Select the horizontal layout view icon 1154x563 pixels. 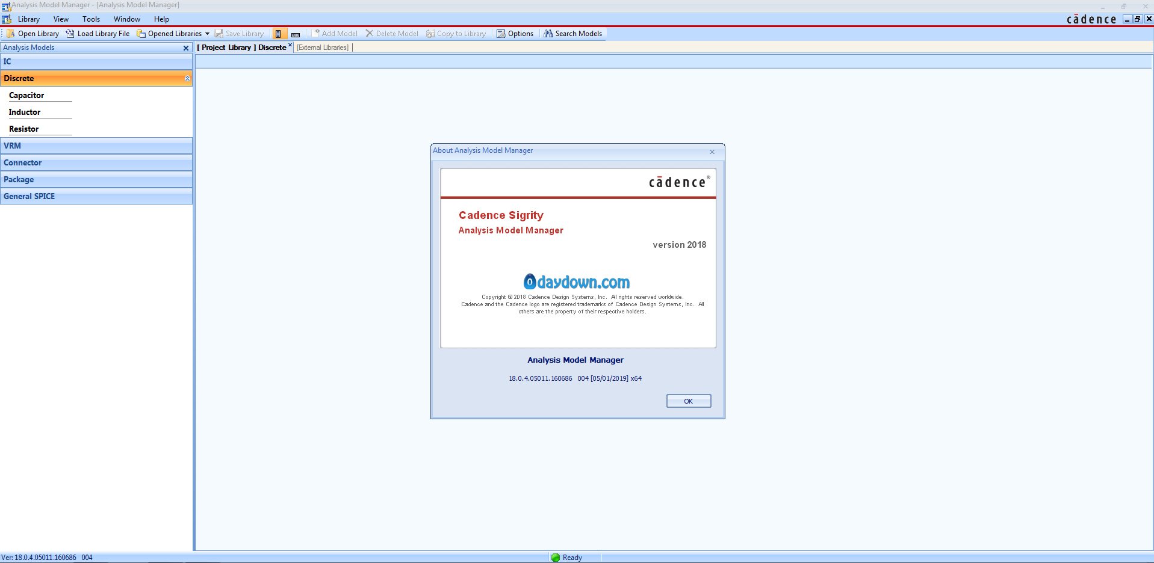click(295, 34)
